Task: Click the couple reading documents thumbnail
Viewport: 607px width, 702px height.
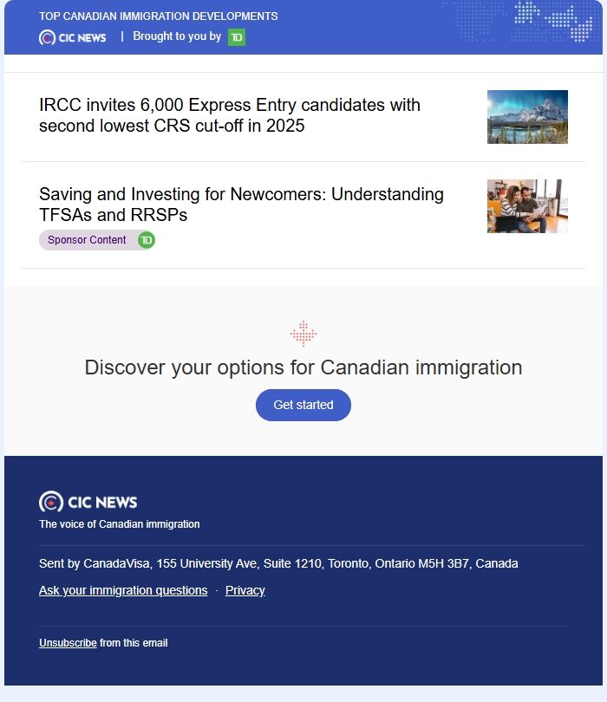Action: tap(527, 205)
